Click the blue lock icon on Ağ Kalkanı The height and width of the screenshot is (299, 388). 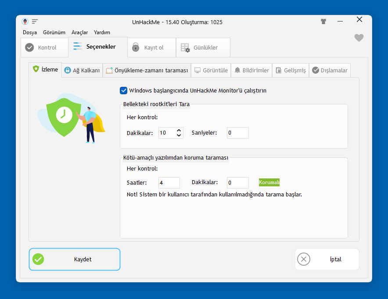pyautogui.click(x=68, y=70)
